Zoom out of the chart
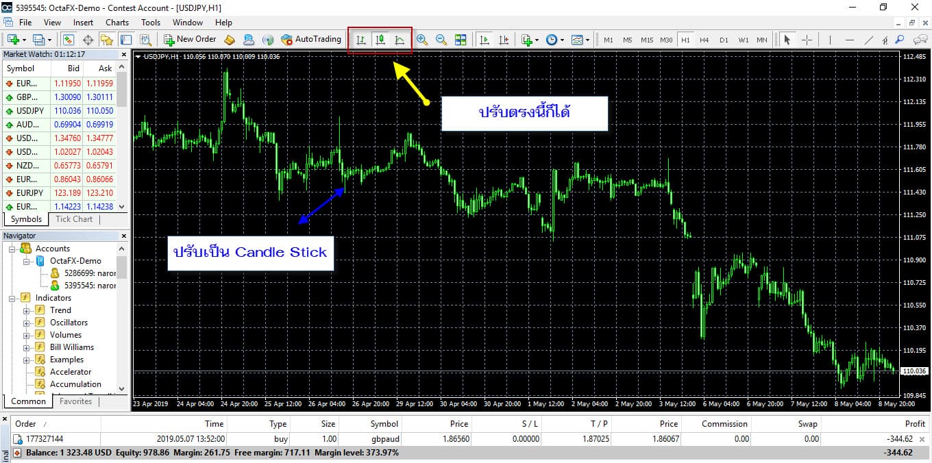The image size is (932, 463). (441, 40)
